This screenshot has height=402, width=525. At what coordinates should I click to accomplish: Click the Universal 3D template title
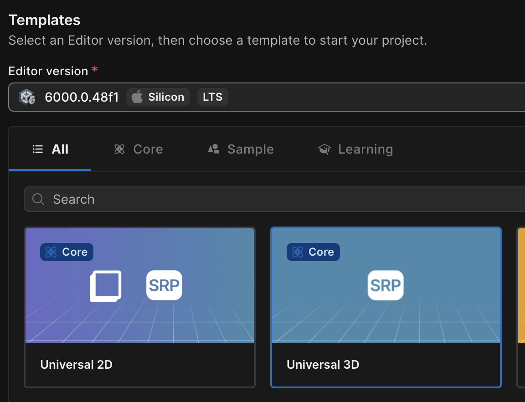[x=323, y=365]
